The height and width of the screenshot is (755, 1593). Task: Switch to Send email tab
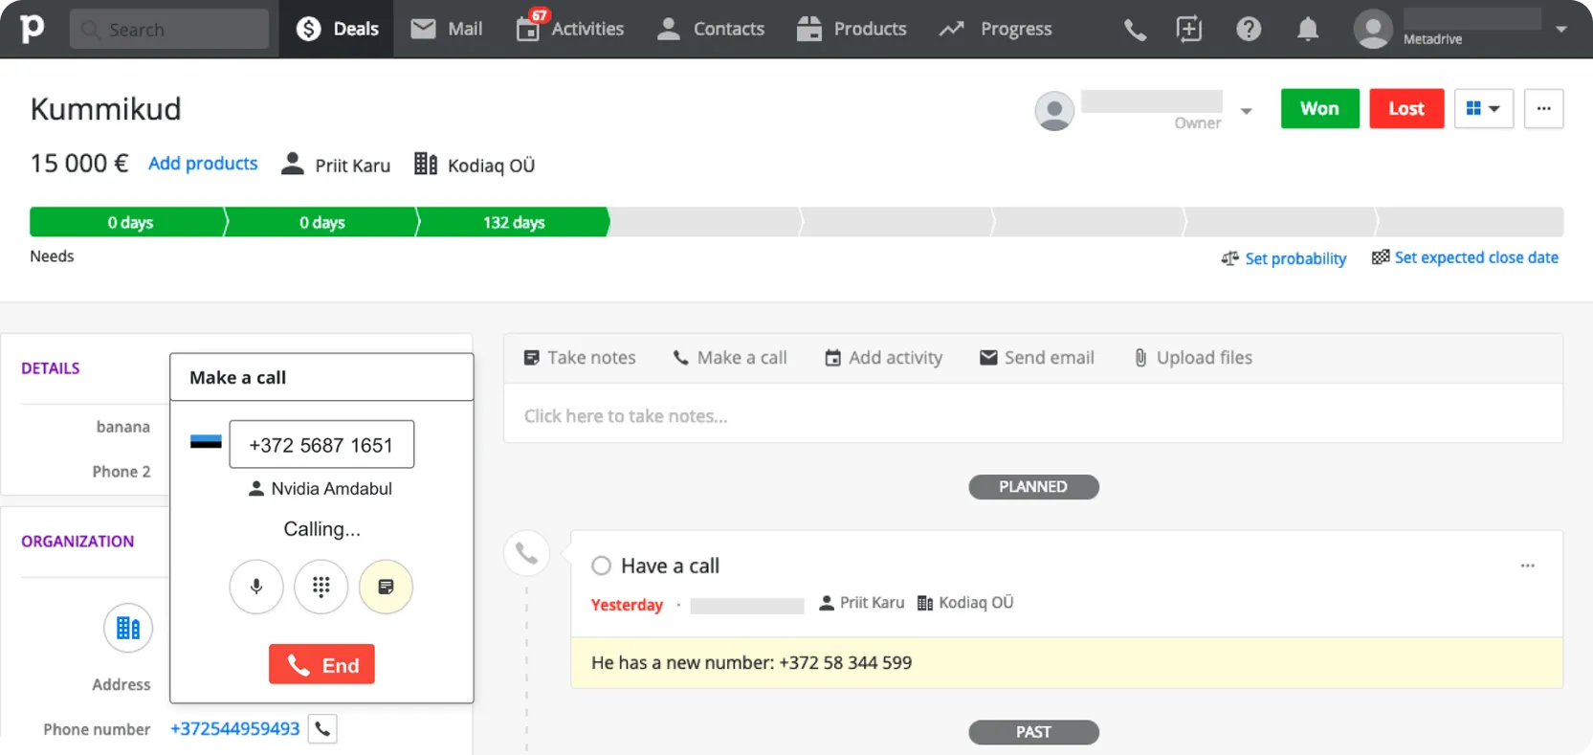point(1037,358)
